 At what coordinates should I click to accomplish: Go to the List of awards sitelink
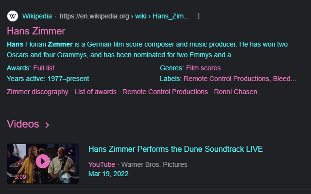coord(95,92)
